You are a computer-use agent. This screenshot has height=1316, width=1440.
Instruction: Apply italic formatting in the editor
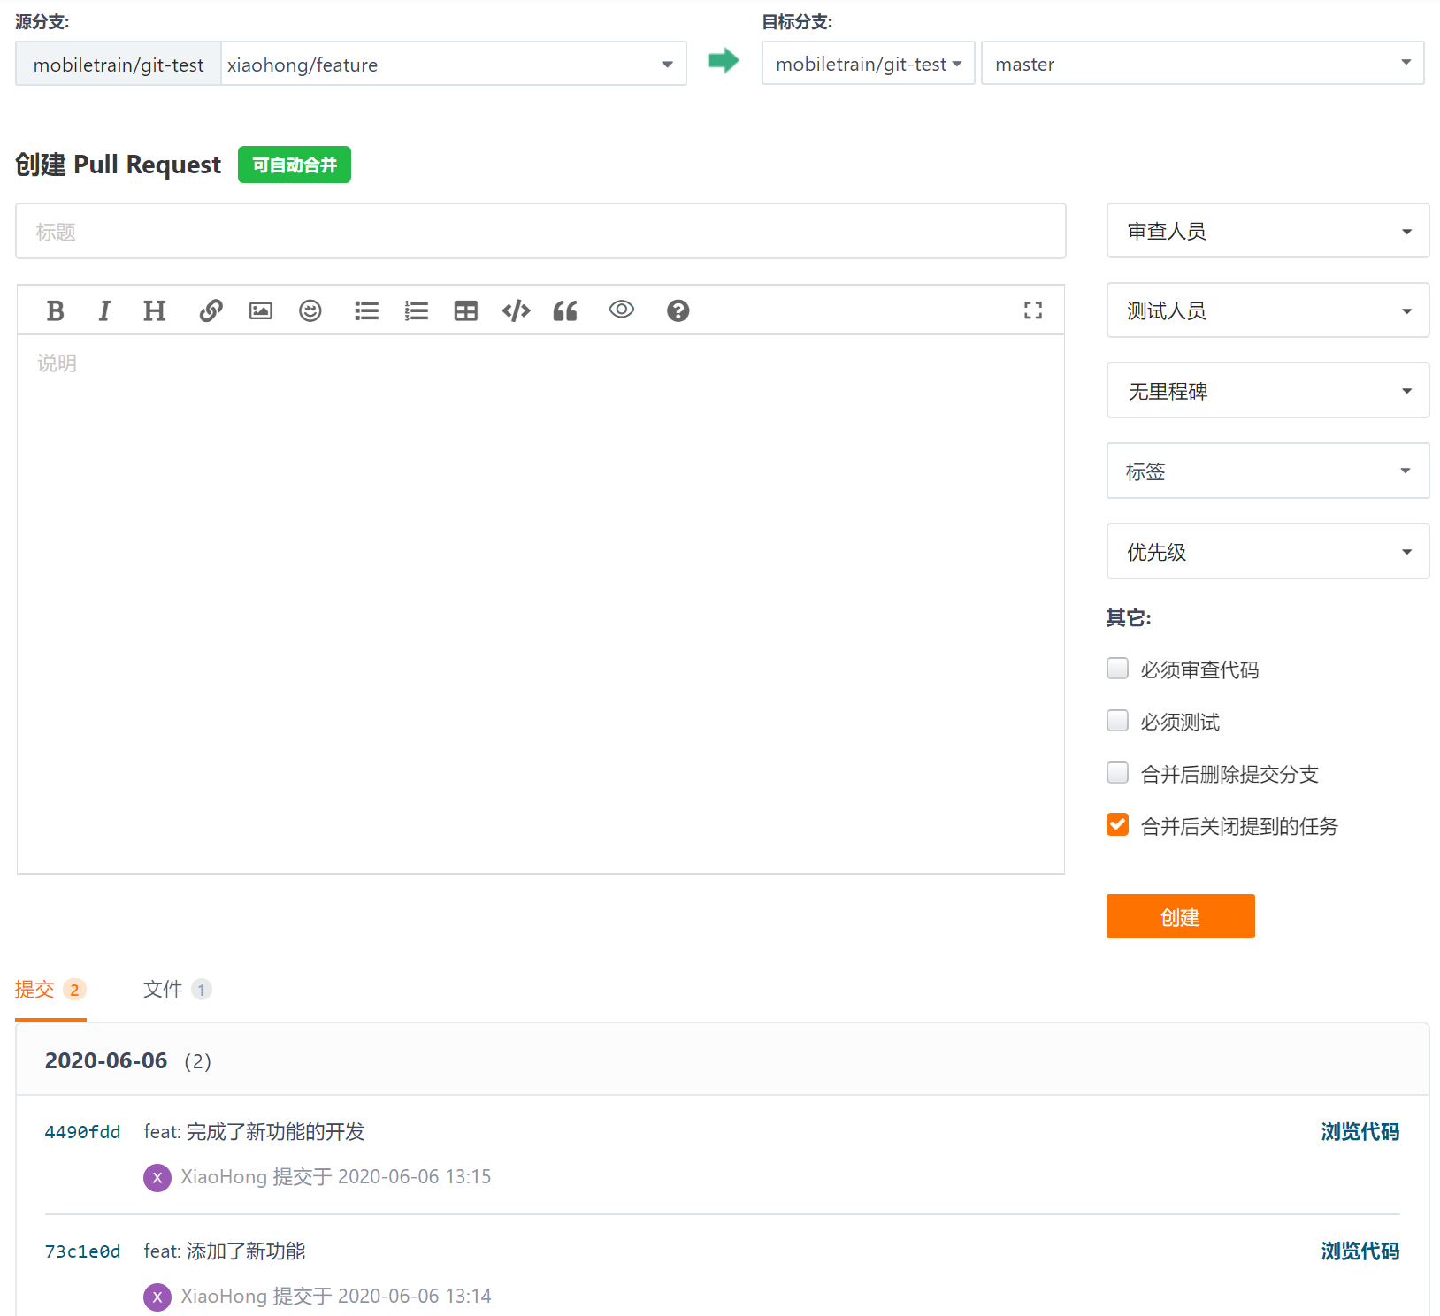point(104,310)
